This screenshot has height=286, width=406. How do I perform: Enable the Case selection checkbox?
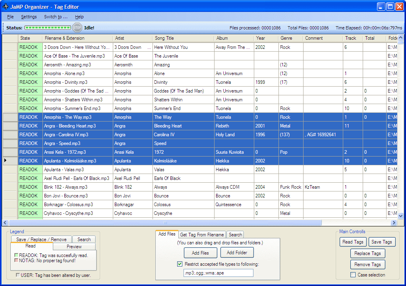pyautogui.click(x=353, y=275)
